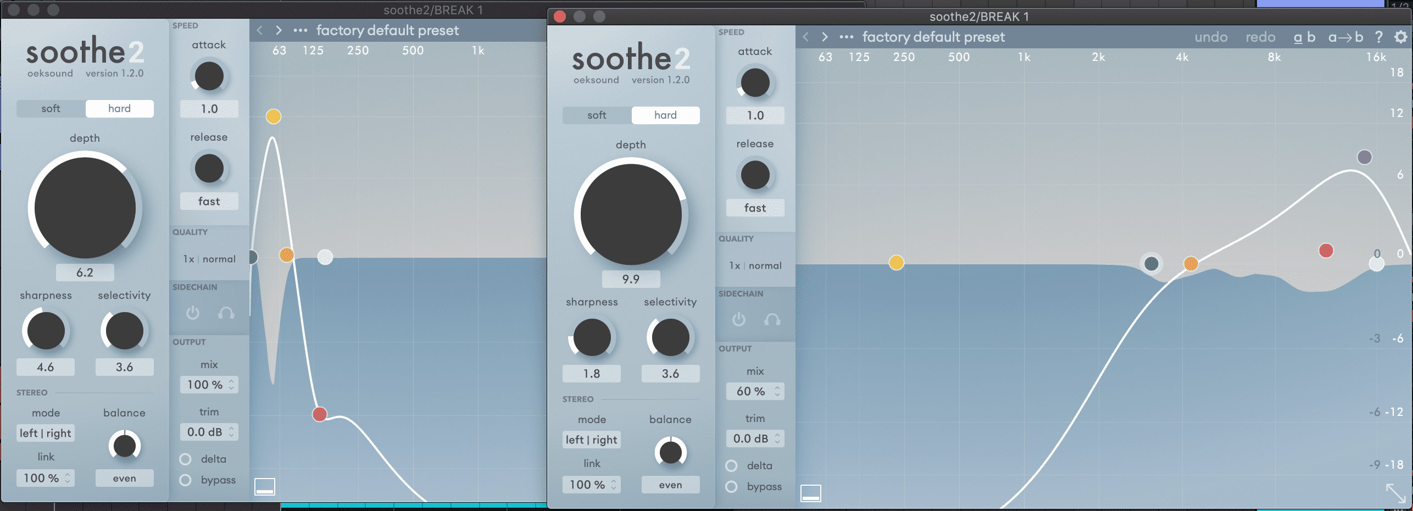Click resize arrow icon in right window corner
This screenshot has width=1413, height=511.
[x=1396, y=493]
